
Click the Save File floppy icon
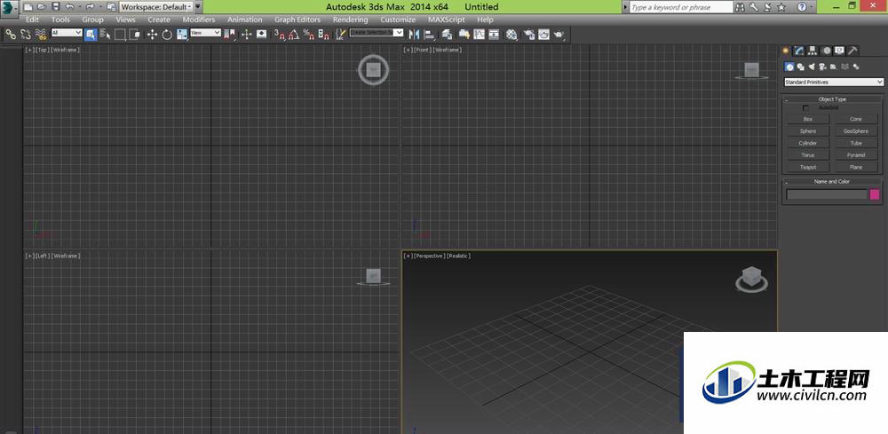point(55,7)
